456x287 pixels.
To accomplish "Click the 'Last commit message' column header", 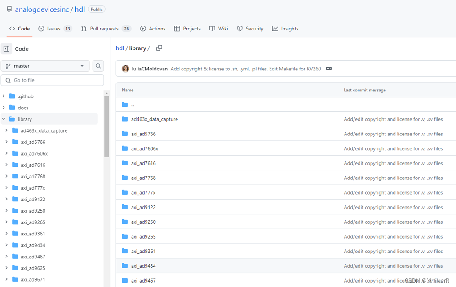I will [365, 90].
